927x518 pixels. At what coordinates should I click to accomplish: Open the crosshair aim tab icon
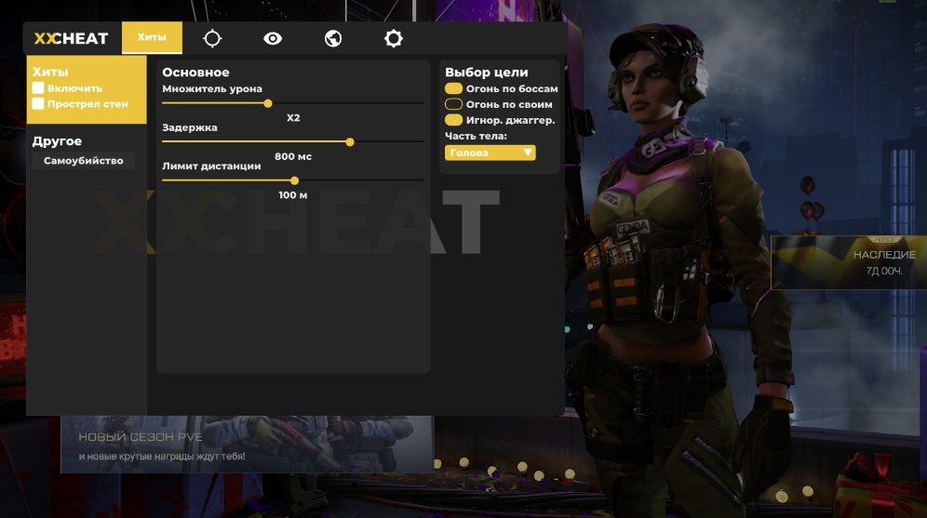[x=212, y=38]
